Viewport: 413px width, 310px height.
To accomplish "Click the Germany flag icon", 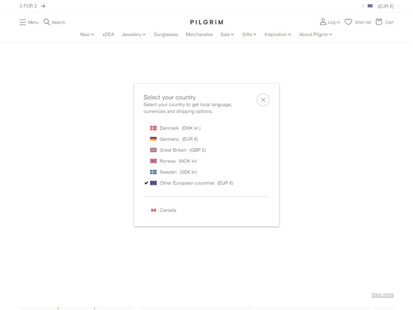I will tap(154, 139).
